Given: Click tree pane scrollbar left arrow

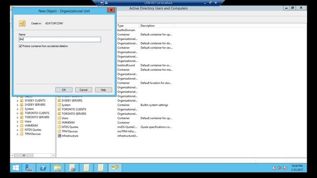Looking at the screenshot, I should (12, 155).
